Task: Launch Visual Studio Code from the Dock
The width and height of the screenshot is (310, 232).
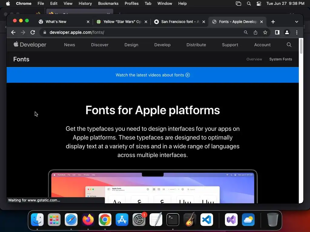Action: tap(206, 220)
